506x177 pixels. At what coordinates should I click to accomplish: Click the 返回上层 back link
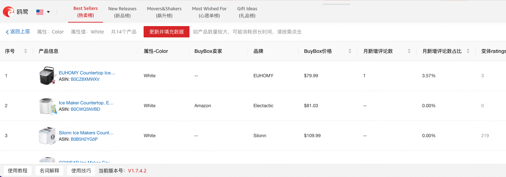[x=20, y=32]
